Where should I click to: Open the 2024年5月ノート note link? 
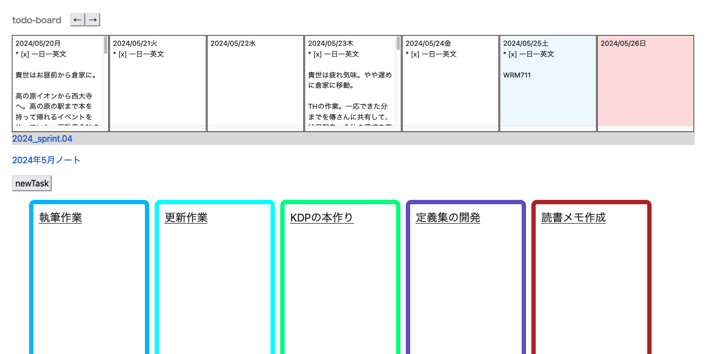[x=45, y=160]
